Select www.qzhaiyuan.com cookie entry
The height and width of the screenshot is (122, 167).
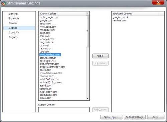pos(51,73)
